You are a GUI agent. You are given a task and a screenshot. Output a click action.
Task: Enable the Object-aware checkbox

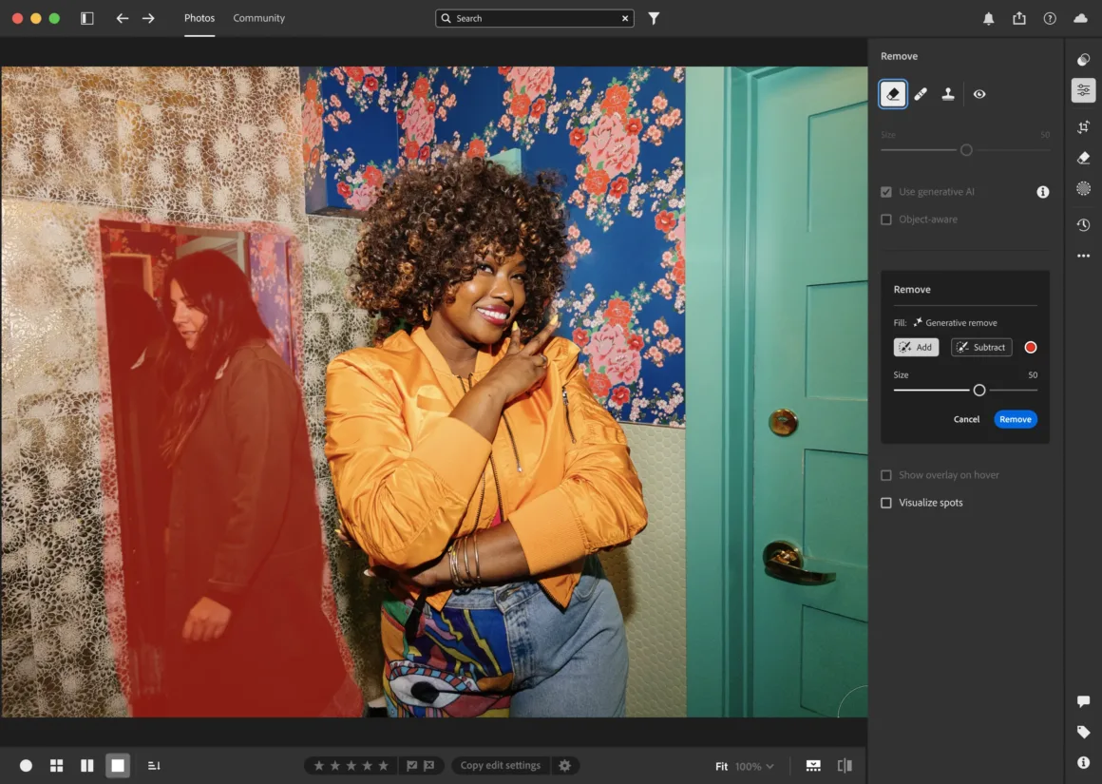886,220
